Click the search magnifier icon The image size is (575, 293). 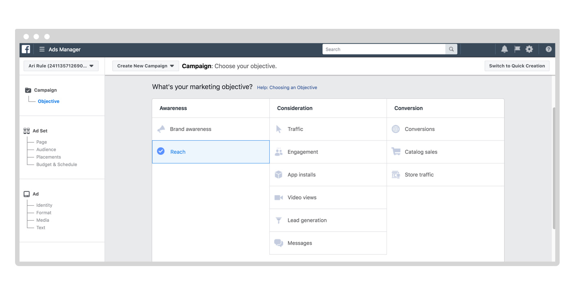click(x=451, y=49)
